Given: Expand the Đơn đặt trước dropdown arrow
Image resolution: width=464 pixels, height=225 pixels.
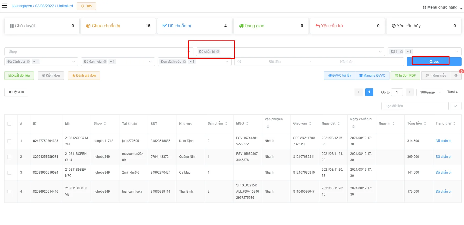Looking at the screenshot, I should (227, 62).
